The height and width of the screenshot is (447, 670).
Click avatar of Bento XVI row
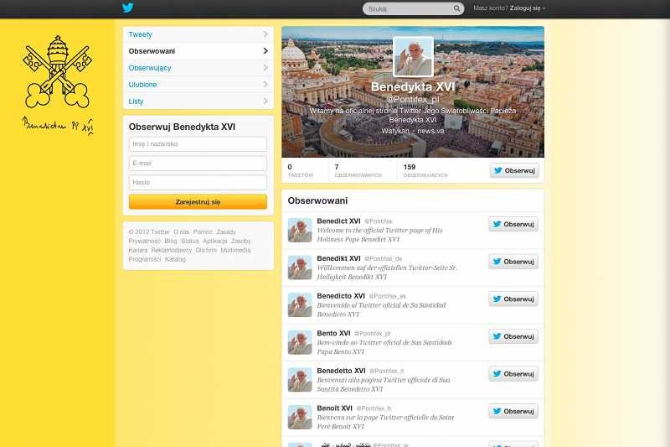(300, 342)
